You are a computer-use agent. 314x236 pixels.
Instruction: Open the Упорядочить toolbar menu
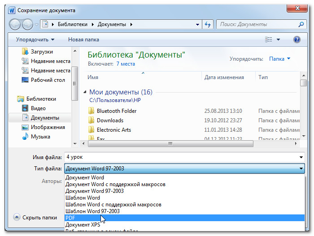click(35, 40)
